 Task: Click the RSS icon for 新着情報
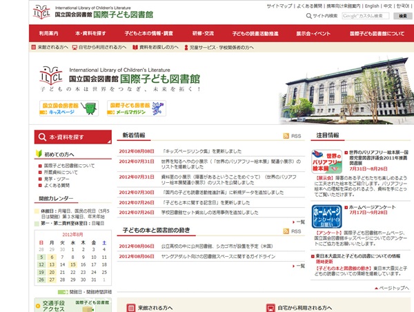coord(286,136)
